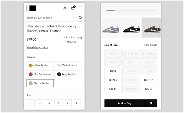Click the search magnifier icon
Screen dimensions: 184x113
80,18
